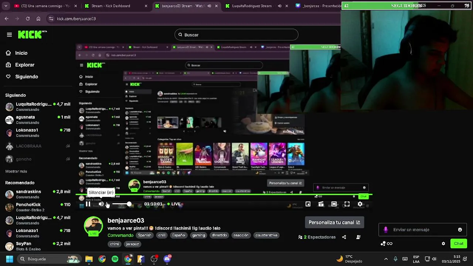
Task: Click the benjaarce03 channel avatar
Action: pyautogui.click(x=93, y=226)
